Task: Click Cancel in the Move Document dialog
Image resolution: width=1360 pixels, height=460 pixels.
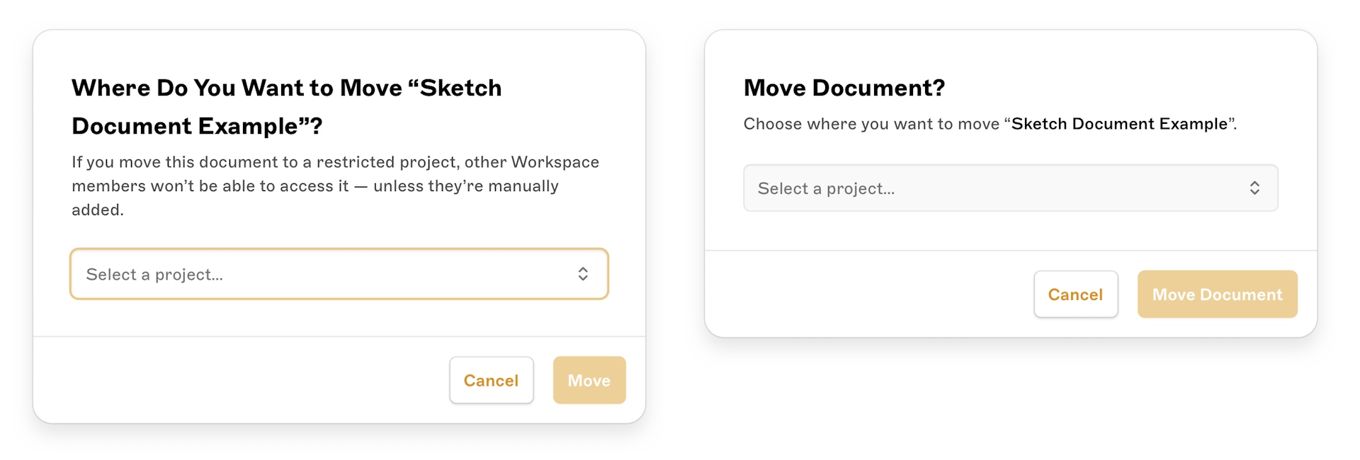Action: (x=1076, y=294)
